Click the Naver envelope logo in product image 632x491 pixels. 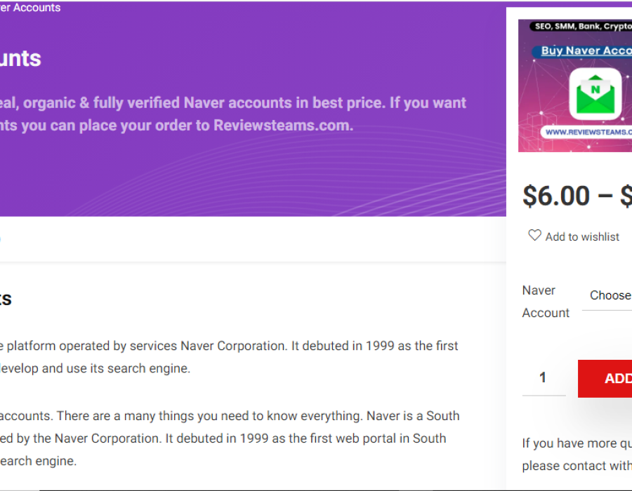595,94
